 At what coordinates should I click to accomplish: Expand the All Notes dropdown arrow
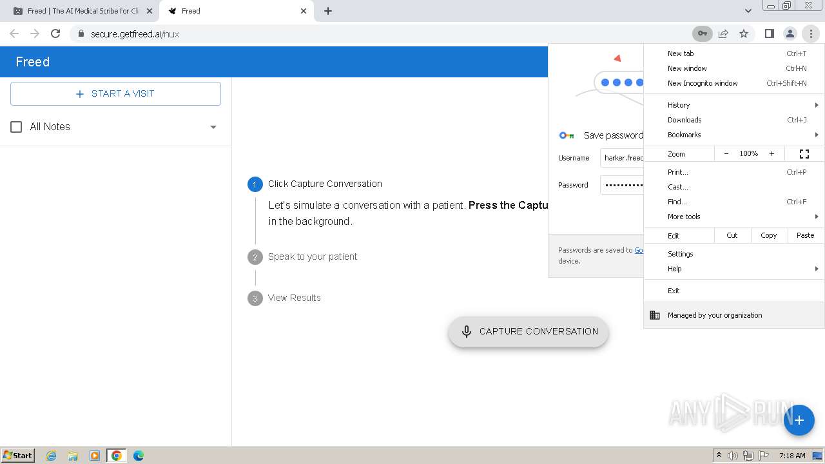pyautogui.click(x=213, y=127)
